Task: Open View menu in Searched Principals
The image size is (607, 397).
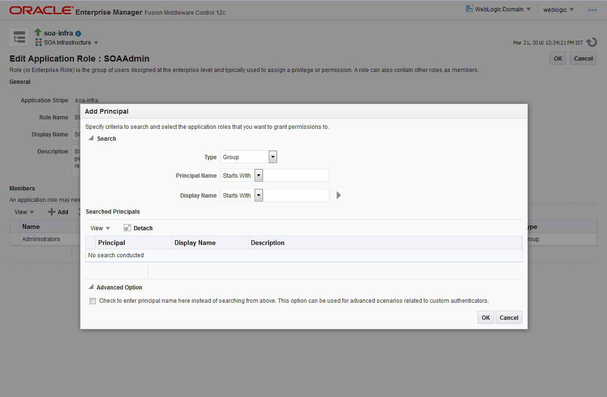Action: click(x=100, y=228)
